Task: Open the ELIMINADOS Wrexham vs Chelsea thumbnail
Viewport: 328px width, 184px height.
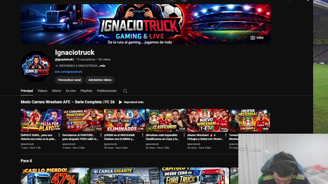Action: pos(124,120)
